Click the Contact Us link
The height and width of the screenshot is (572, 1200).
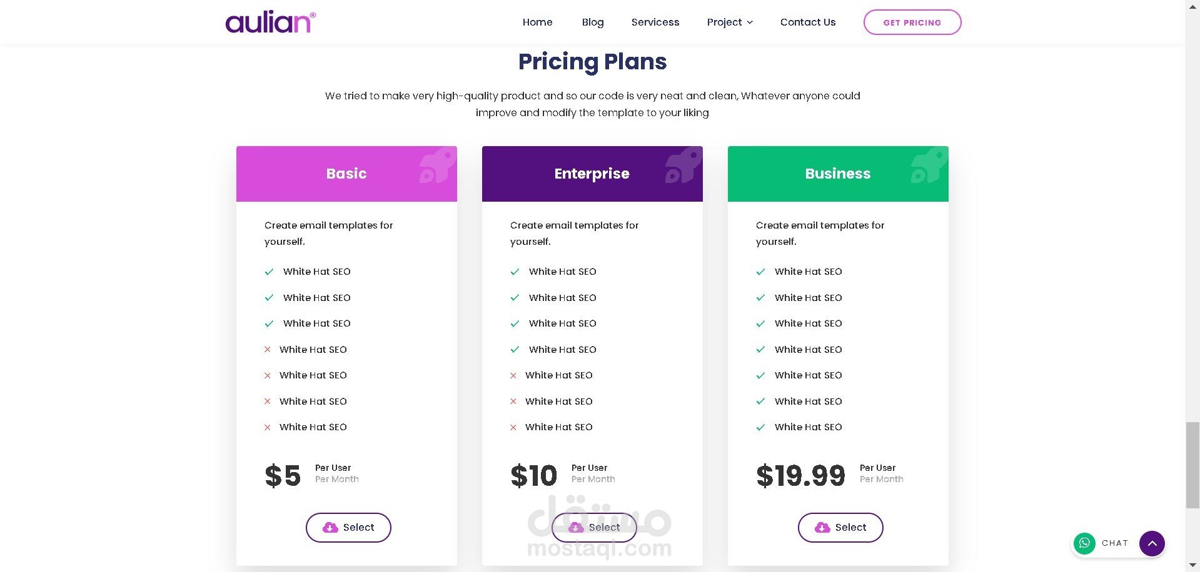pyautogui.click(x=807, y=22)
